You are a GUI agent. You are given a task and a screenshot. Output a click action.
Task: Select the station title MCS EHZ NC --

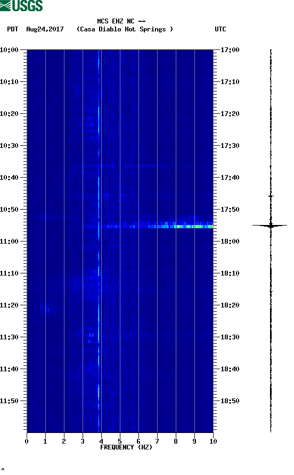coord(121,21)
